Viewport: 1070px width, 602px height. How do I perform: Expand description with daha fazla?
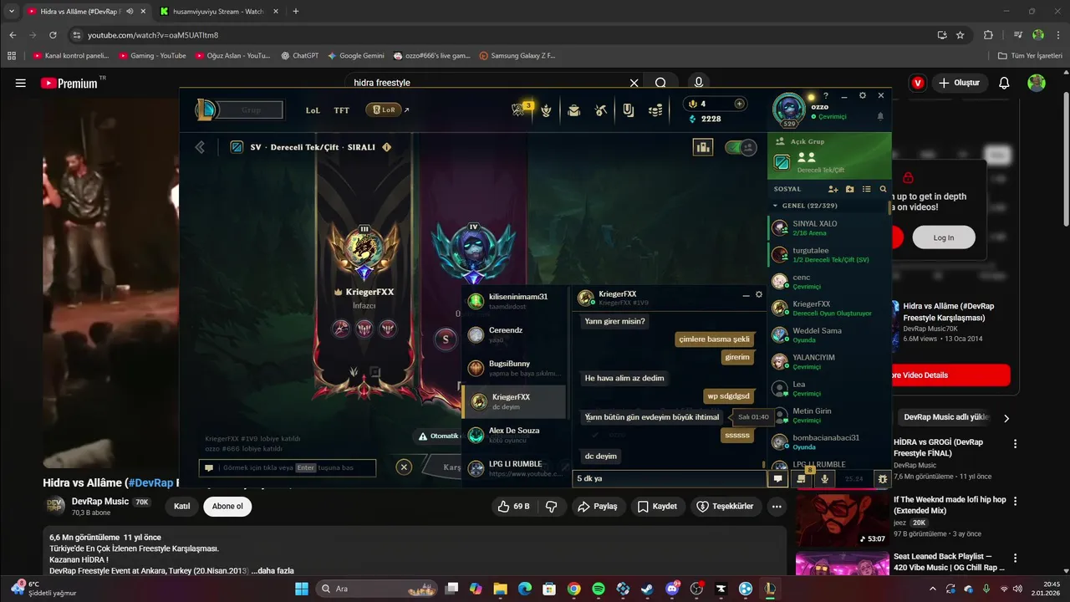pos(273,571)
